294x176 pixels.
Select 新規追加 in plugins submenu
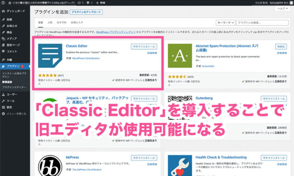7,82
